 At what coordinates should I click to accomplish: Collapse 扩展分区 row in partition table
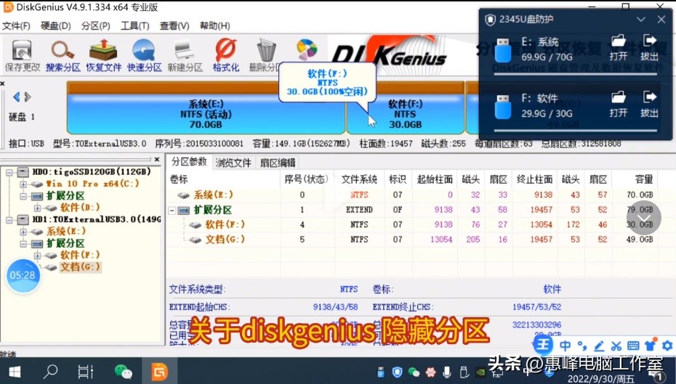coord(172,211)
